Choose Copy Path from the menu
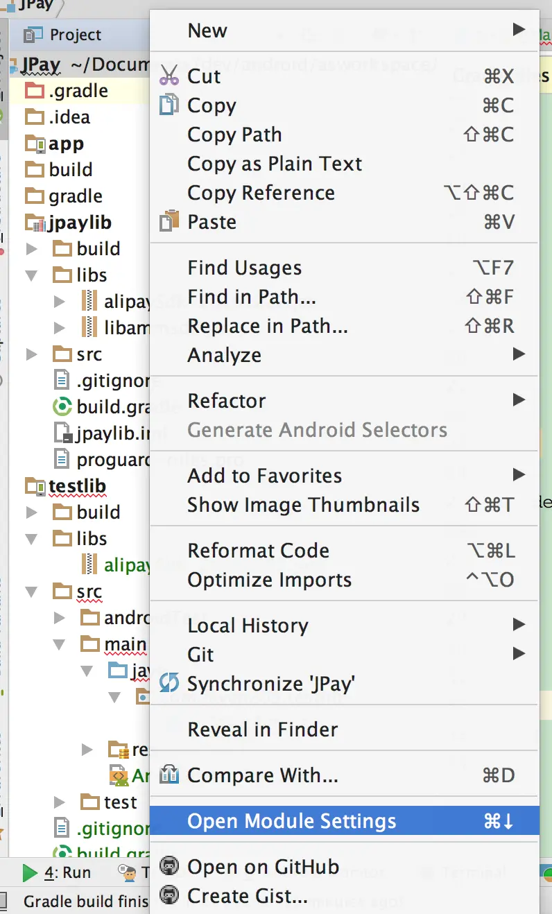 [x=345, y=134]
